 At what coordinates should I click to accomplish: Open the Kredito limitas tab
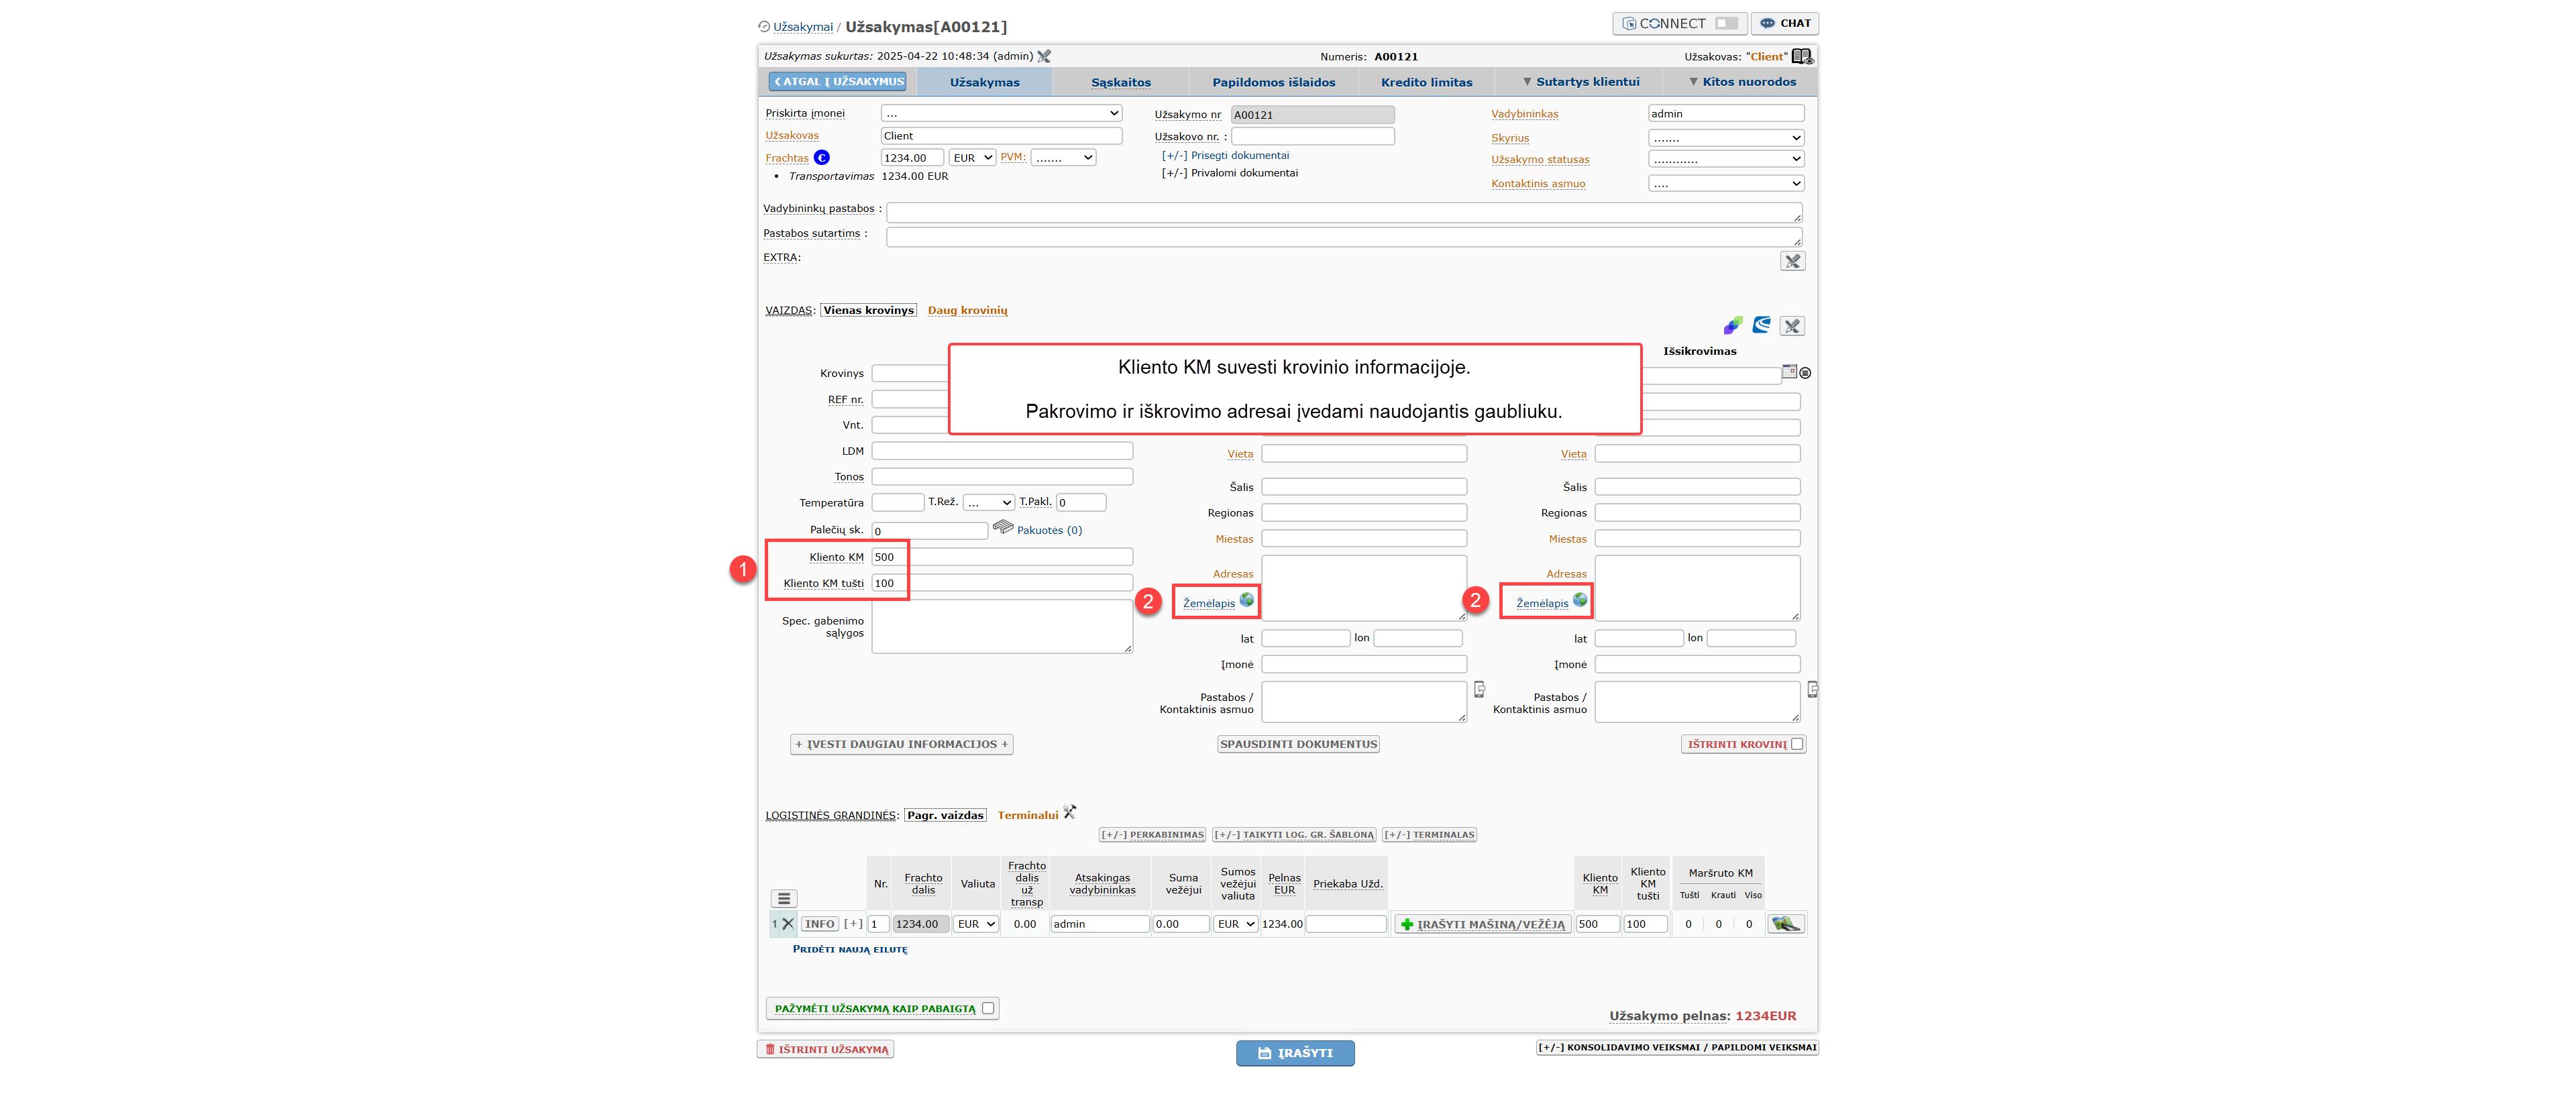1426,83
